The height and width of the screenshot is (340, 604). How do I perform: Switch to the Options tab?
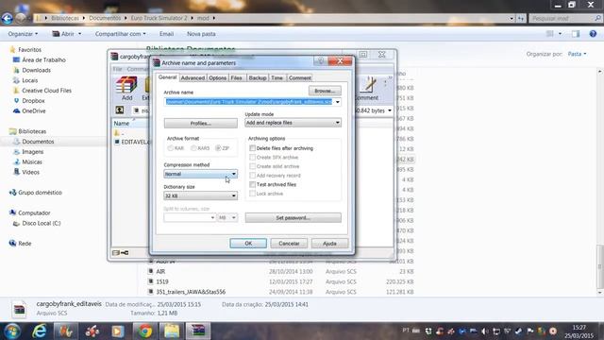click(218, 77)
